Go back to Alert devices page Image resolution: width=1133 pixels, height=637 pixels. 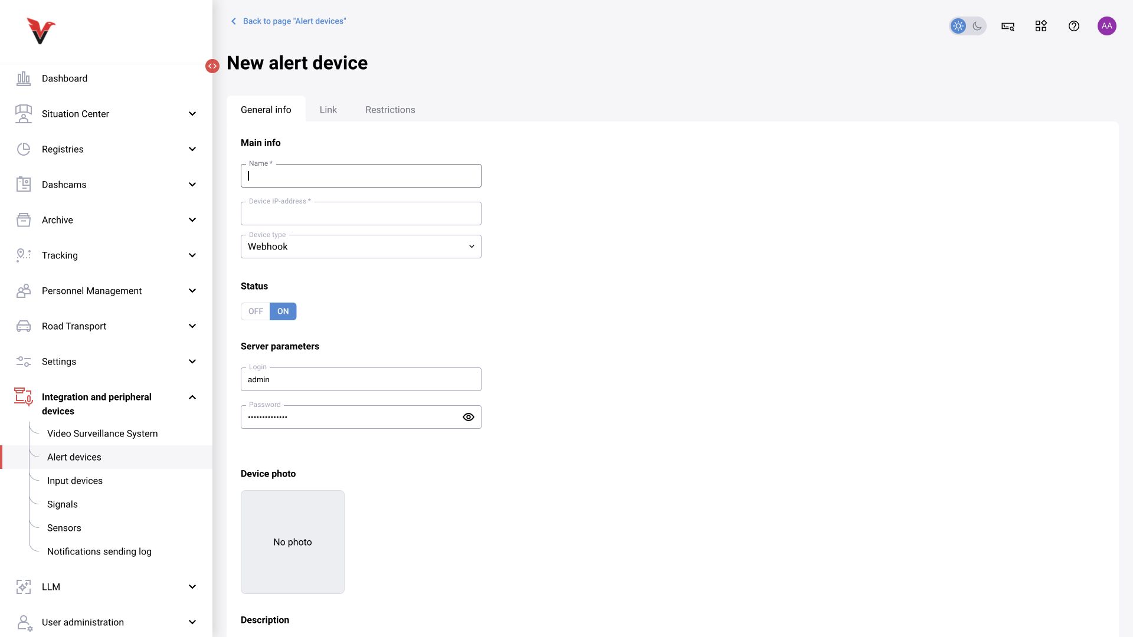(x=288, y=21)
